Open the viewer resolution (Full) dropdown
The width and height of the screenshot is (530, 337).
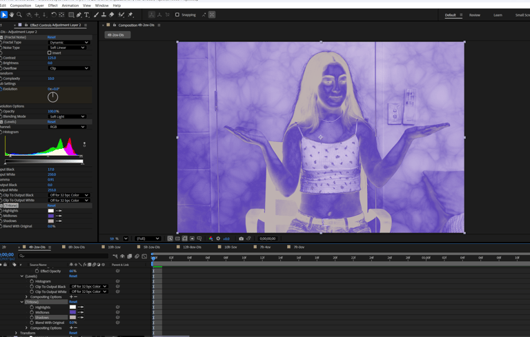point(148,238)
